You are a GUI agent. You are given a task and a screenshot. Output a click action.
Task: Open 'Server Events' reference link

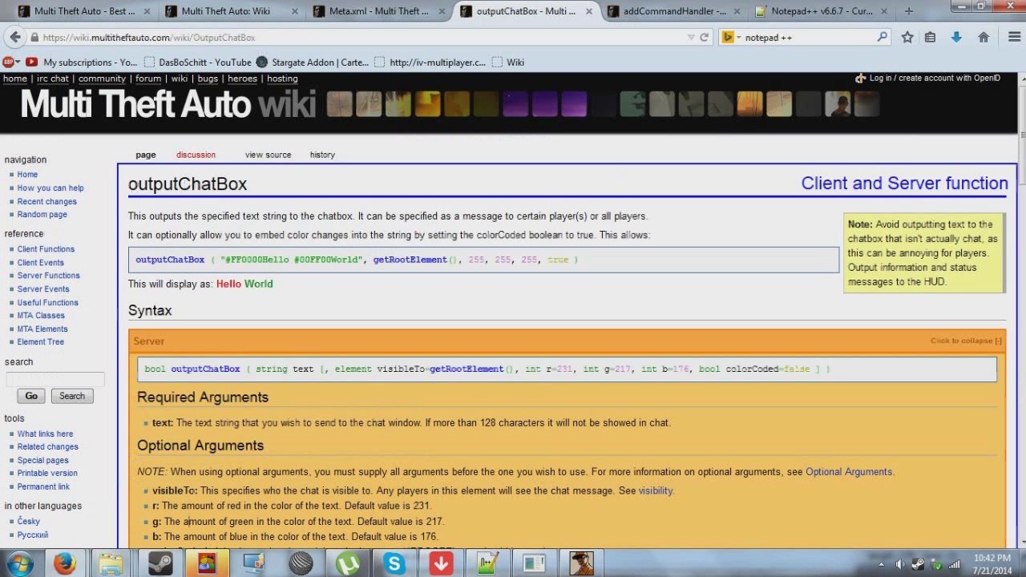[43, 289]
